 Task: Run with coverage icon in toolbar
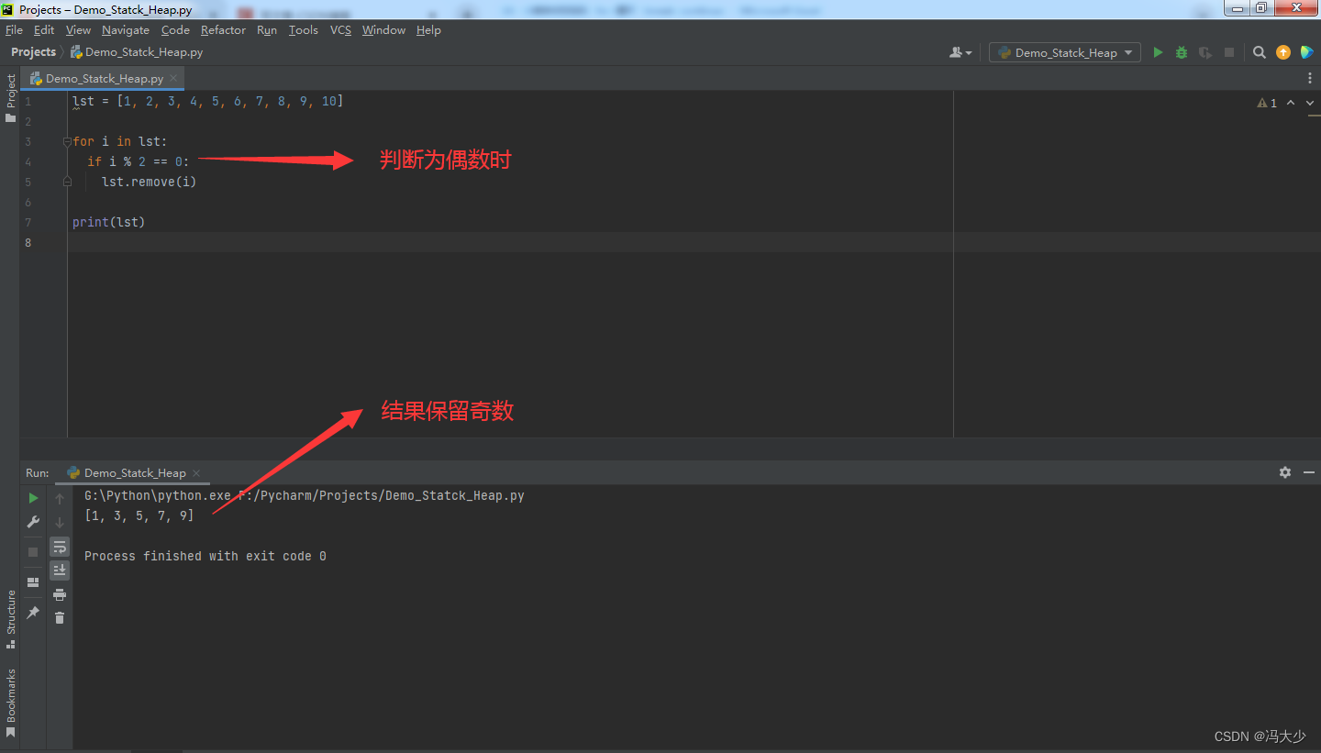pyautogui.click(x=1205, y=52)
